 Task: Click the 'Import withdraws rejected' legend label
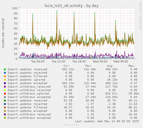point(29,90)
